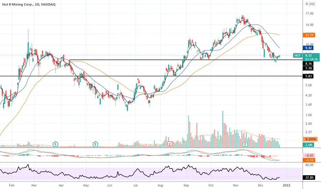Image resolution: width=321 pixels, height=189 pixels.
Task: Click the Jun label on time axis
Action: [110, 185]
